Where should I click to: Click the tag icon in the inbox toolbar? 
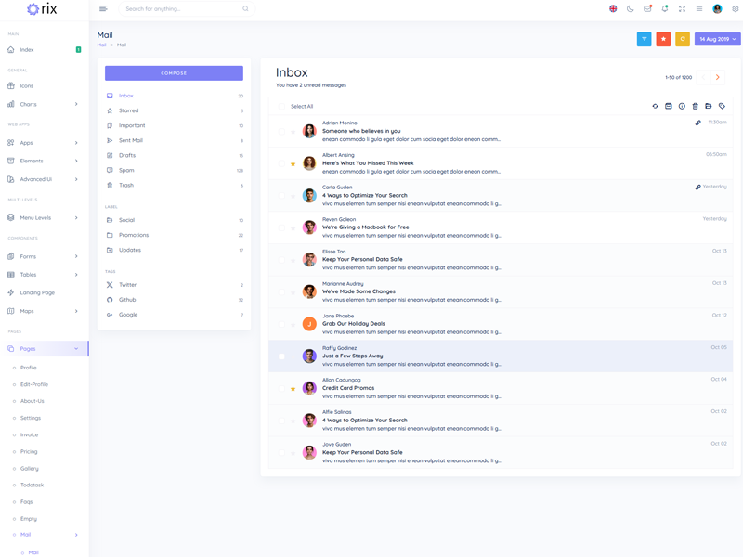[x=722, y=107]
